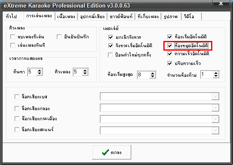Click the ห้องเริ่มสูงสุด number field

[144, 75]
